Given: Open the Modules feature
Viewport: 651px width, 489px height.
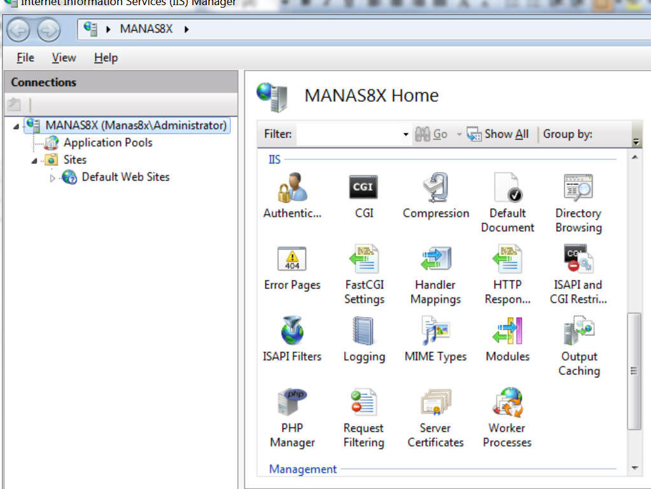Looking at the screenshot, I should click(507, 339).
